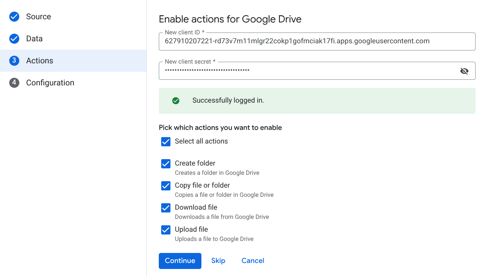
Task: Go to the Data step
Action: click(73, 38)
